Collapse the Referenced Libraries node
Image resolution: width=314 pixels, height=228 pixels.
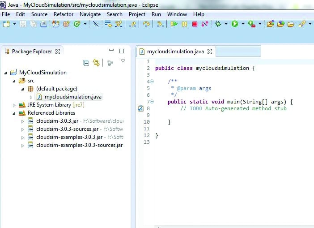14,113
